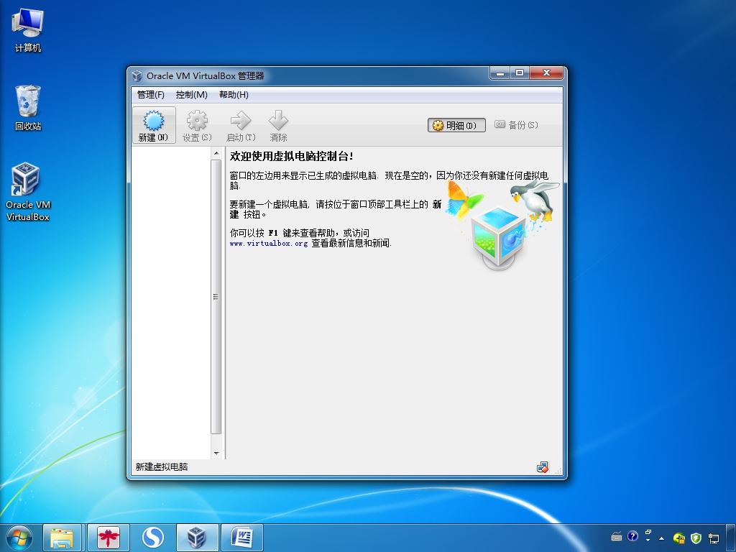Click the welcome heading 欢迎使用虚拟电脑控制台!
Image resolution: width=736 pixels, height=552 pixels.
pos(292,157)
